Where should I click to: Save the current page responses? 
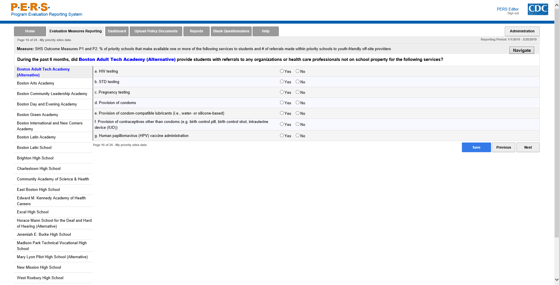476,147
